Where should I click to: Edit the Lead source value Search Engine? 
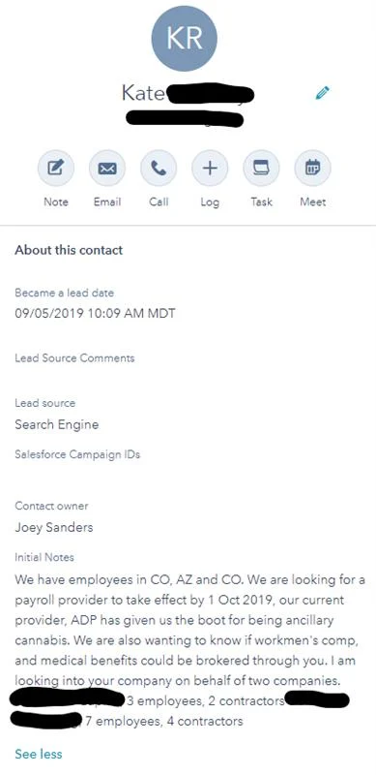57,424
